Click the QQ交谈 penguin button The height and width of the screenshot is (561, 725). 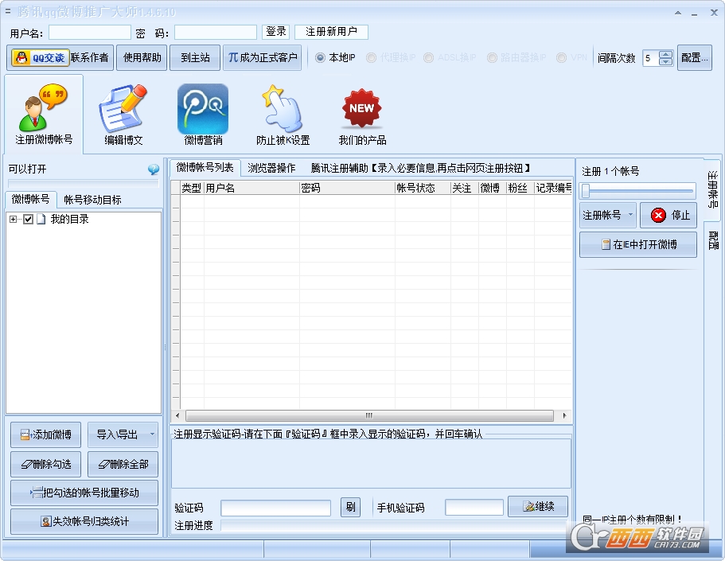click(41, 58)
